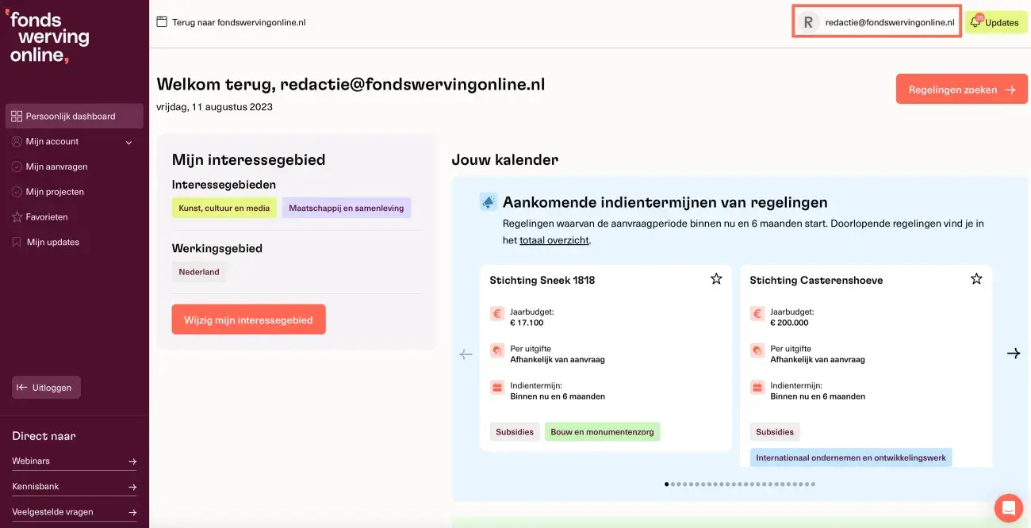The height and width of the screenshot is (528, 1031).
Task: Click the Favorieten star icon in sidebar
Action: [17, 217]
